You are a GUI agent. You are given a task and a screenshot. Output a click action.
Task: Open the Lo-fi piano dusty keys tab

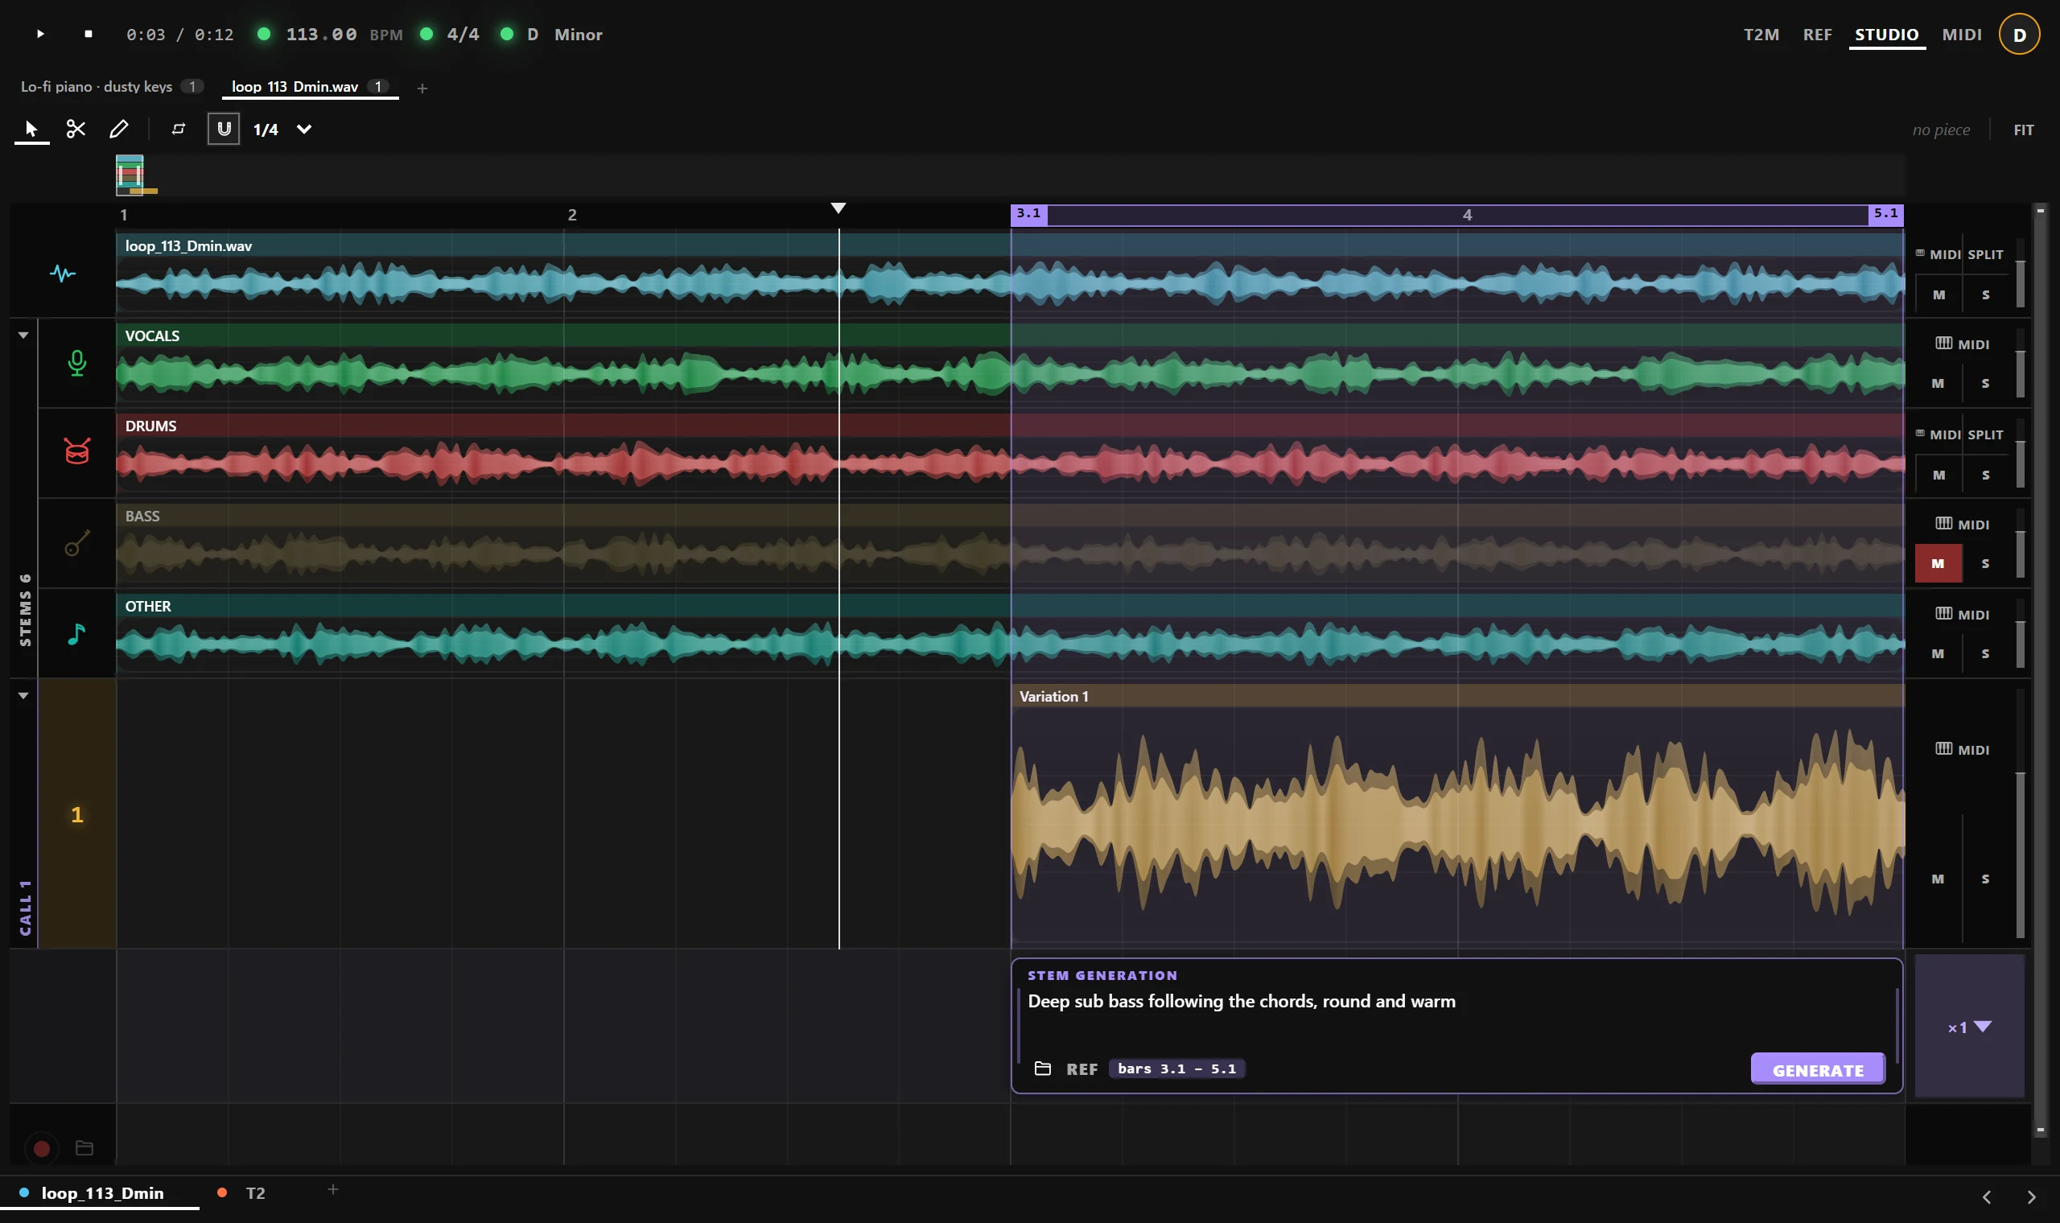[111, 87]
